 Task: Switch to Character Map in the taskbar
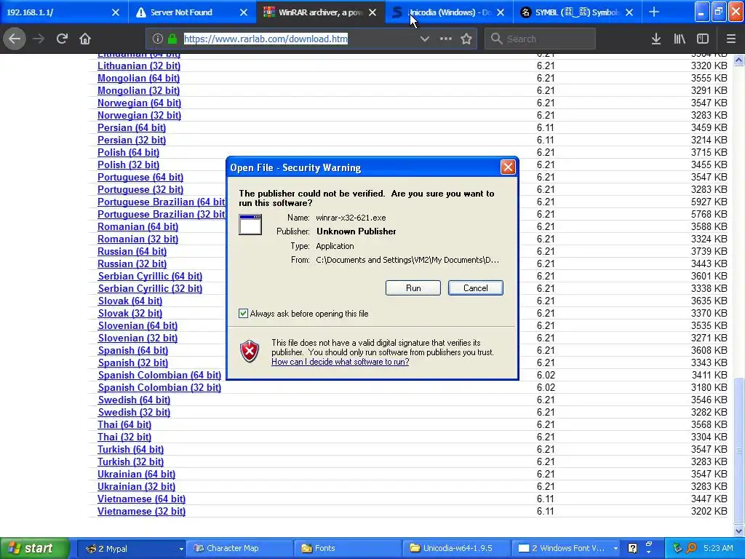point(239,548)
